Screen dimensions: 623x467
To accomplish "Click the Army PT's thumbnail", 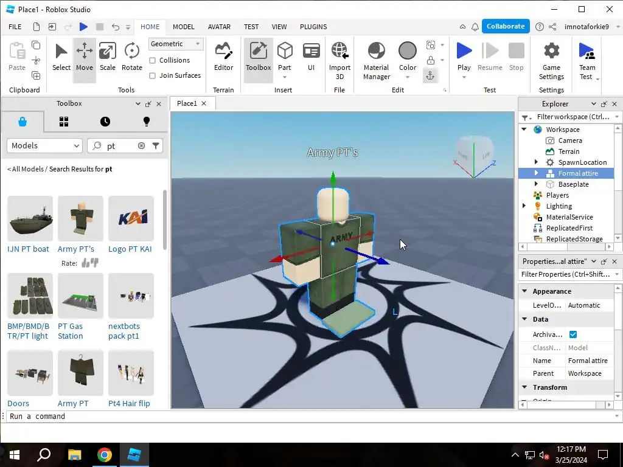I will pyautogui.click(x=80, y=218).
